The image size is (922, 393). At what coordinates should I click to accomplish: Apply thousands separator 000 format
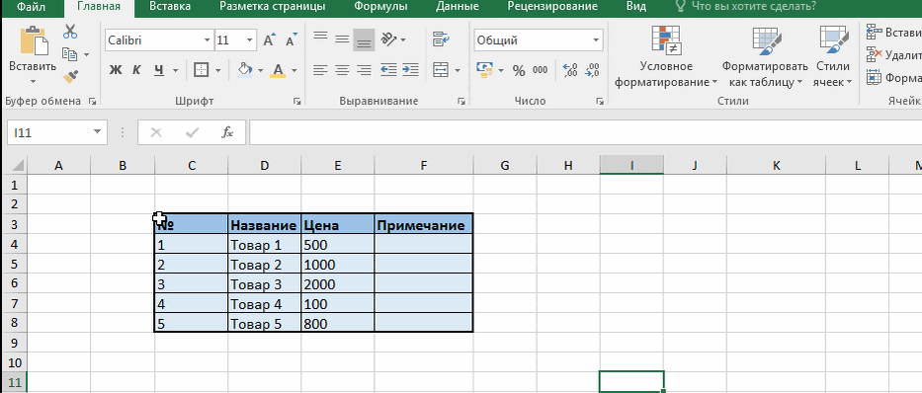click(x=540, y=70)
